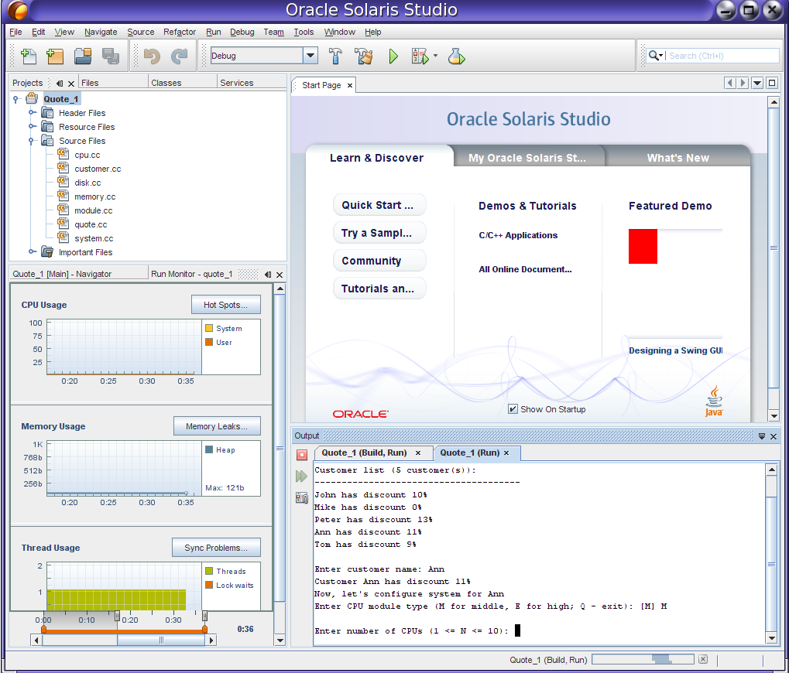789x673 pixels.
Task: Select quote.cc in the project tree
Action: (91, 224)
